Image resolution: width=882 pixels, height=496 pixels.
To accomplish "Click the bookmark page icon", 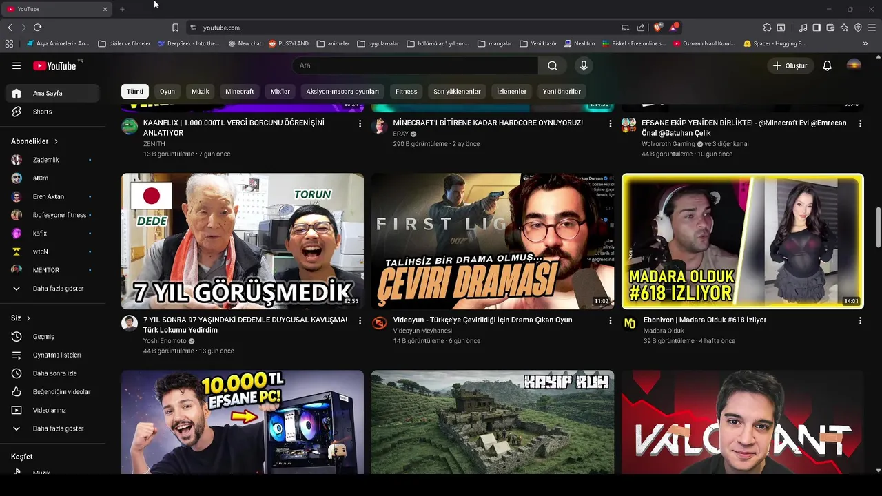I will (x=175, y=28).
